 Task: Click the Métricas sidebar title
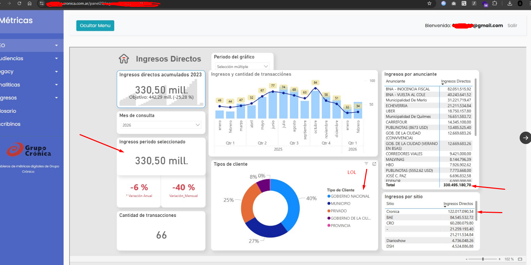pos(16,20)
